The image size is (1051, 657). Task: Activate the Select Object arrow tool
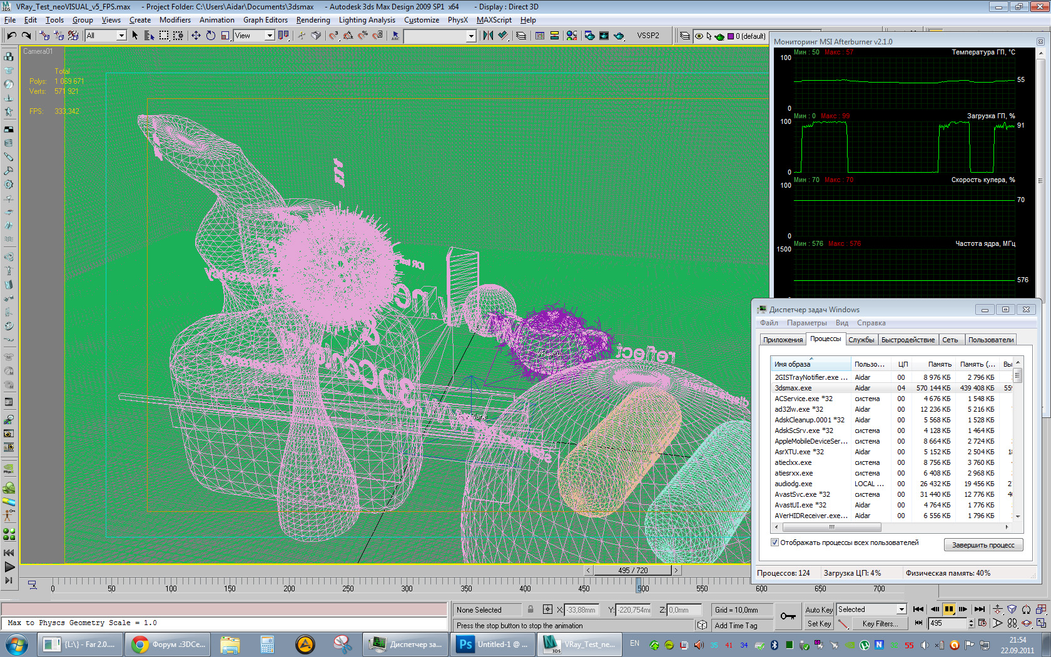coord(135,36)
